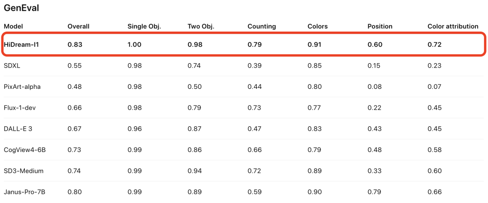The image size is (488, 203).
Task: Select the SD3-Medium row label
Action: tap(23, 171)
